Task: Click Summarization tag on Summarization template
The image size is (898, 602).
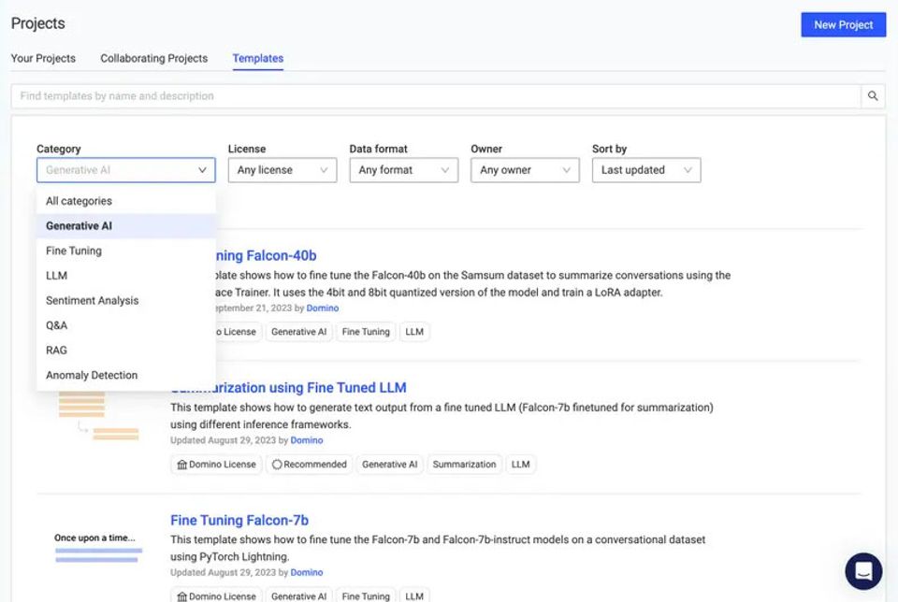Action: pyautogui.click(x=465, y=464)
